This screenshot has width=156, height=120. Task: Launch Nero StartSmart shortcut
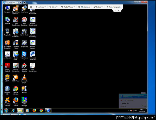click(x=24, y=21)
